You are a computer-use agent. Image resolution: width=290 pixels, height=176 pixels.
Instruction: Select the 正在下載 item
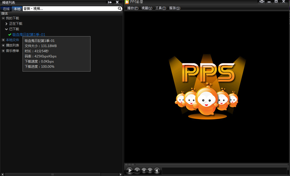click(x=16, y=24)
